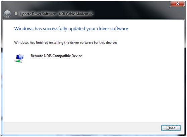The image size is (187, 137).
Task: Click the blue monitor in the device icon
Action: [19, 57]
